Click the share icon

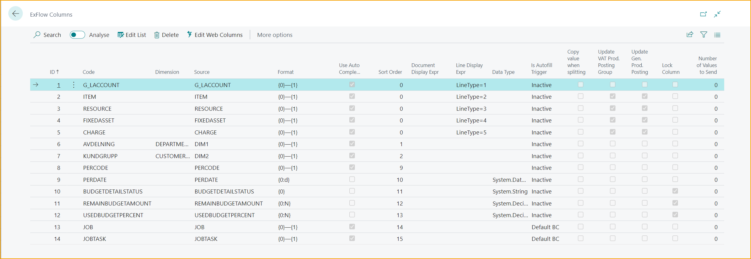690,35
